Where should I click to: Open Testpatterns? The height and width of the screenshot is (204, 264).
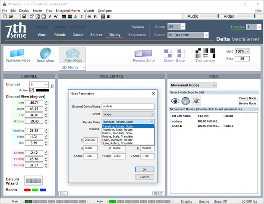click(205, 56)
